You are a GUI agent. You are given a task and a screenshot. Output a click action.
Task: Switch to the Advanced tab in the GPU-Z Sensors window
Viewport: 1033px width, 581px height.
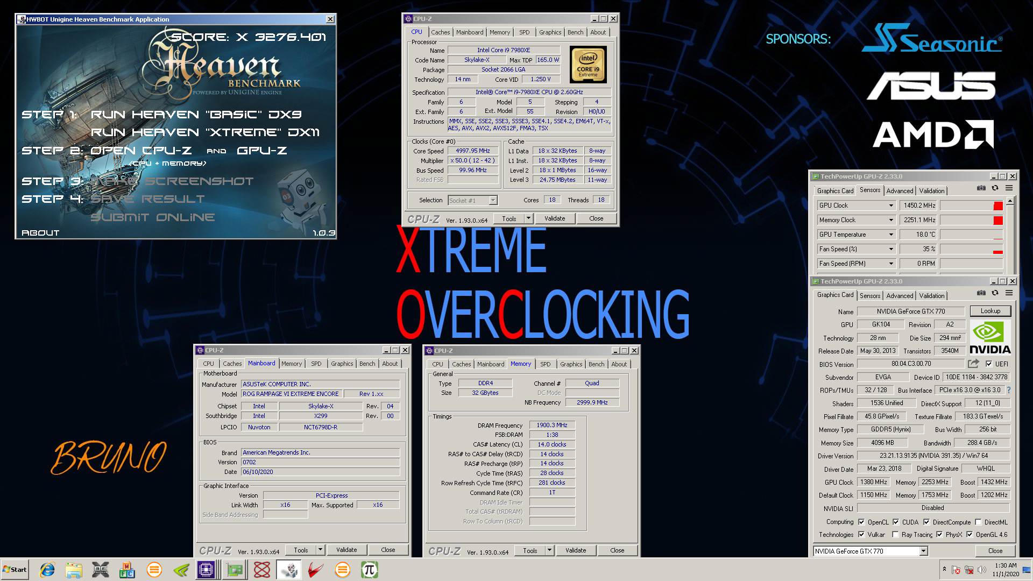[900, 191]
